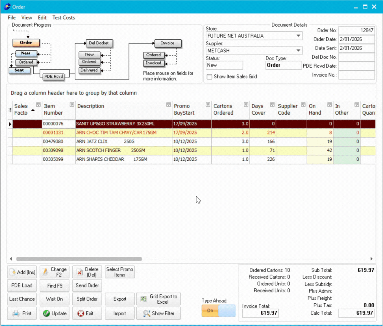Open the File menu
This screenshot has height=326, width=383.
pos(12,18)
